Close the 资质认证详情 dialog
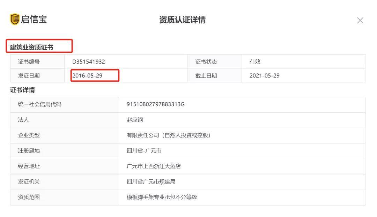 click(x=360, y=21)
